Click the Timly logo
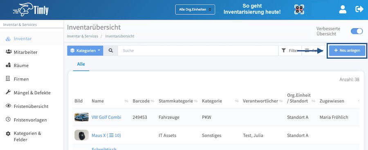This screenshot has width=368, height=150. click(31, 10)
